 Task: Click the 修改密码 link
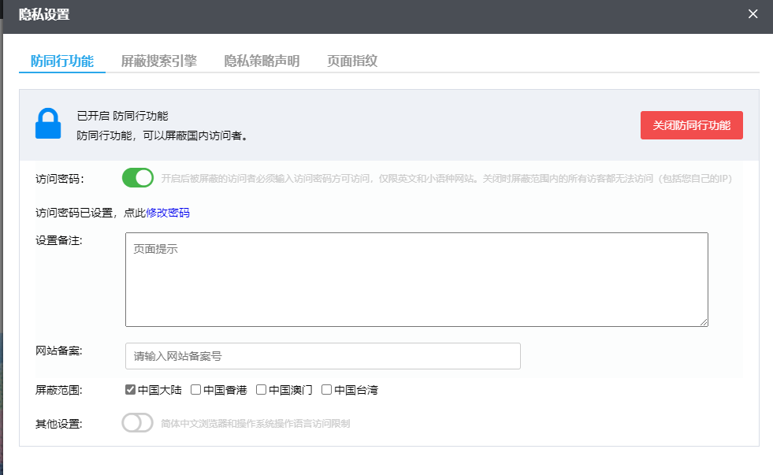[x=168, y=213]
